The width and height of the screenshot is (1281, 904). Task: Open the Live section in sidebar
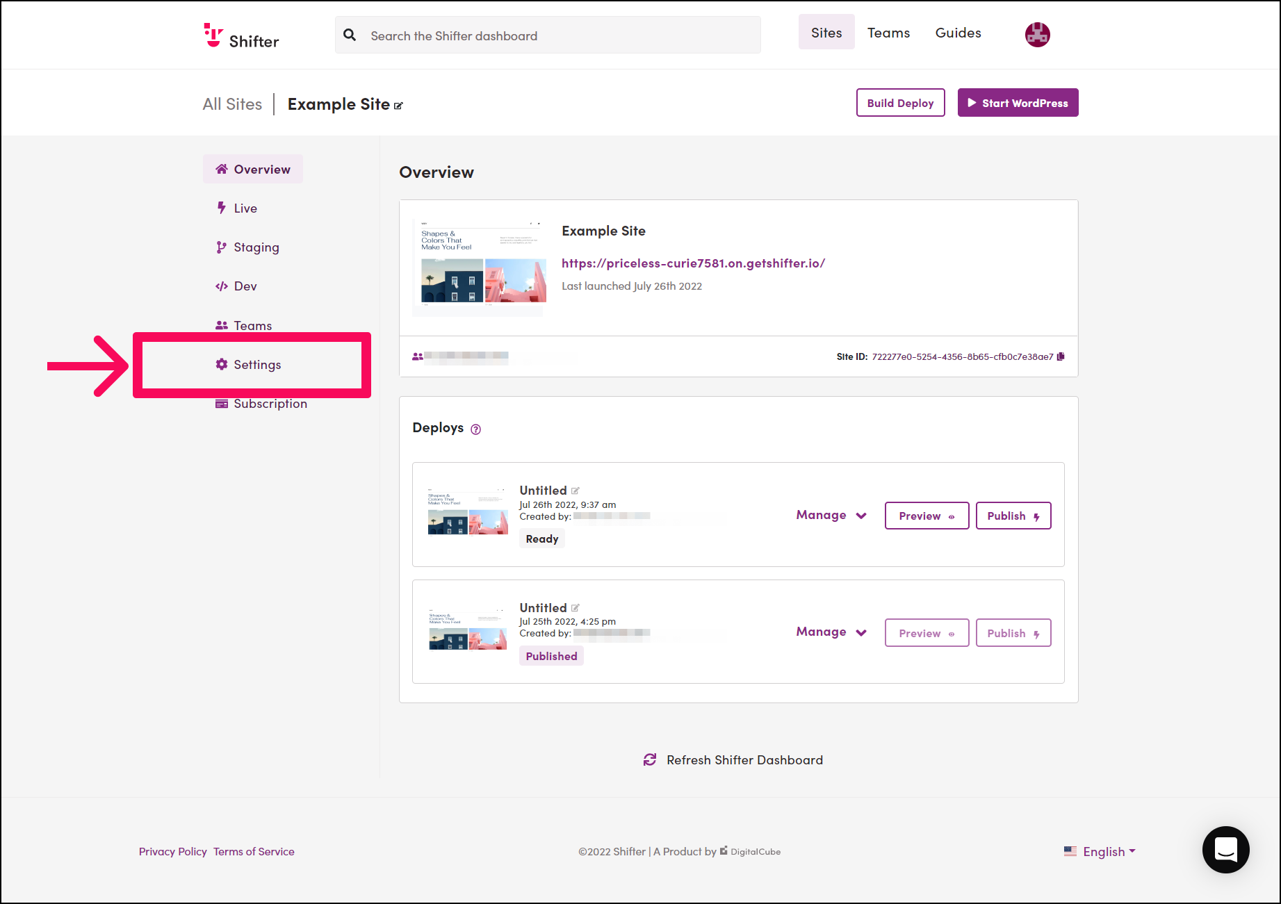[x=237, y=208]
